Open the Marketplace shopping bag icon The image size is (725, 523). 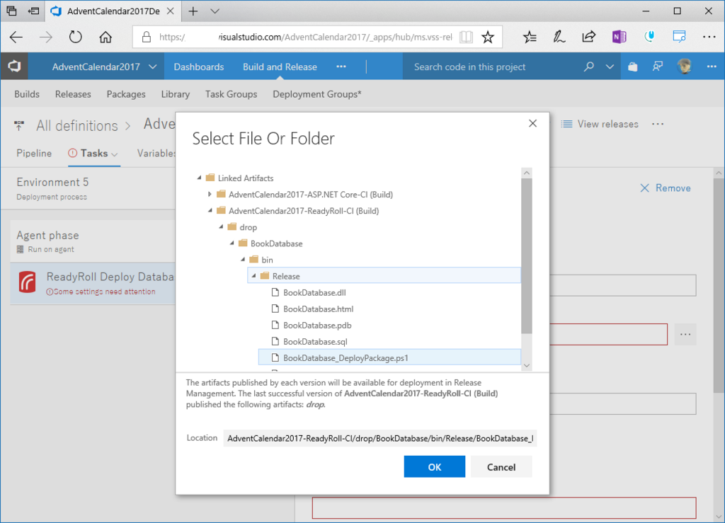[x=632, y=67]
